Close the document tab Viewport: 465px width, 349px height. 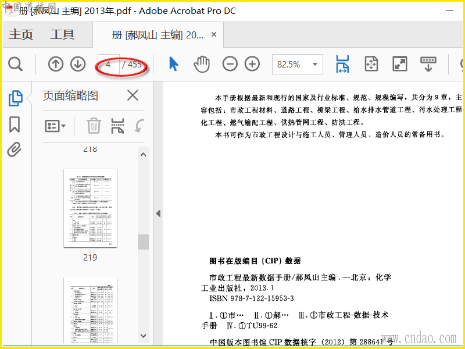tap(214, 35)
